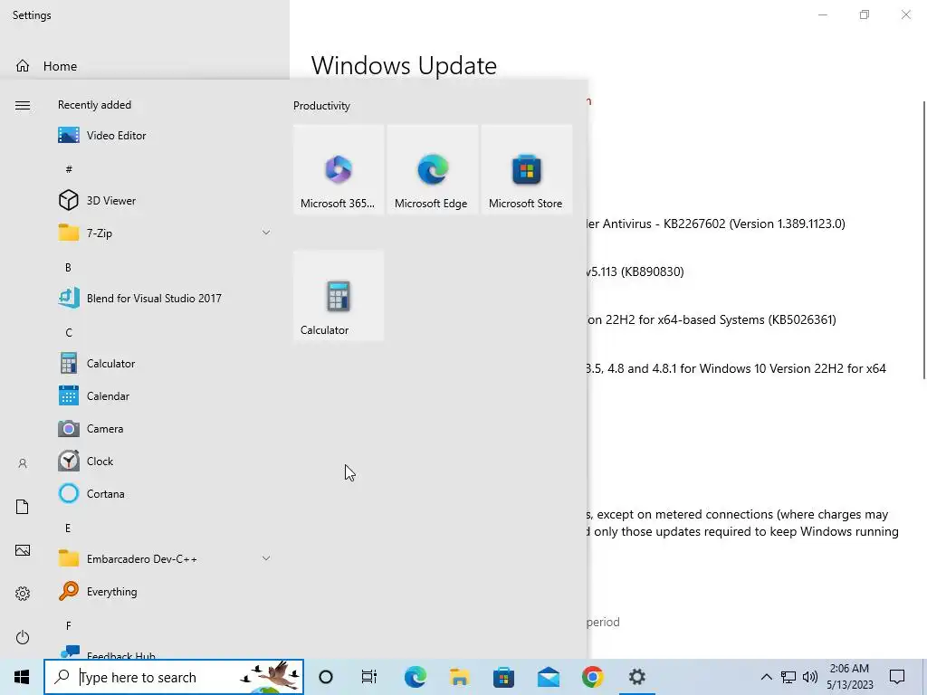Click the Recently added heading
The image size is (927, 695).
(94, 105)
